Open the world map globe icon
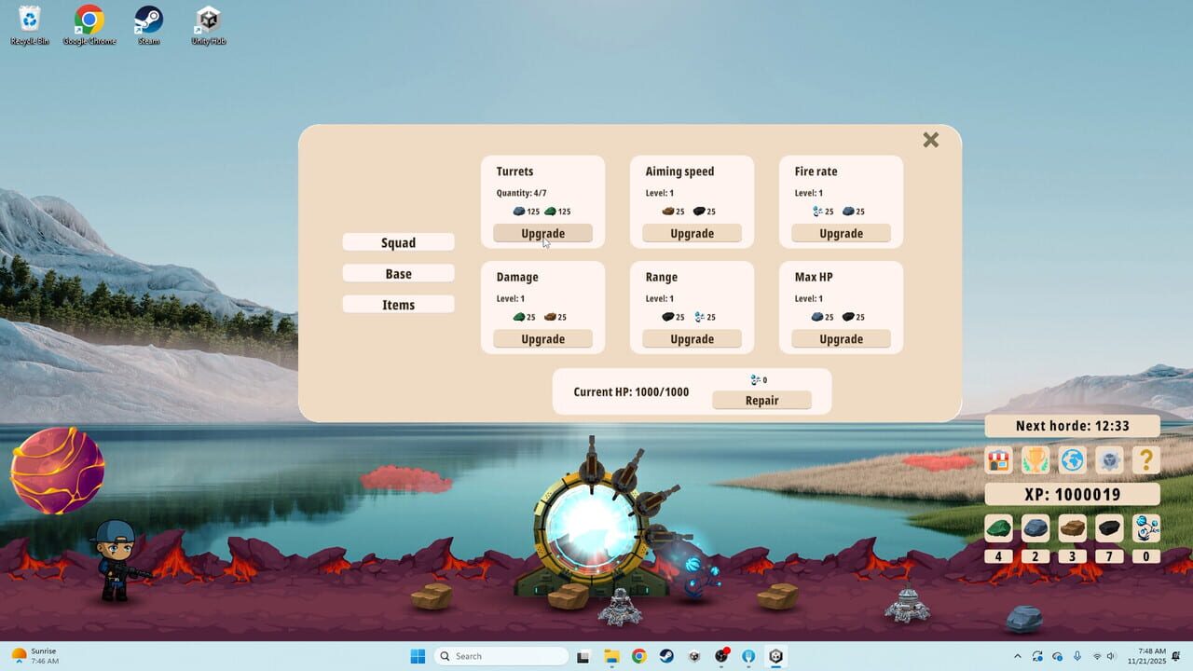Viewport: 1193px width, 671px height. (1073, 459)
